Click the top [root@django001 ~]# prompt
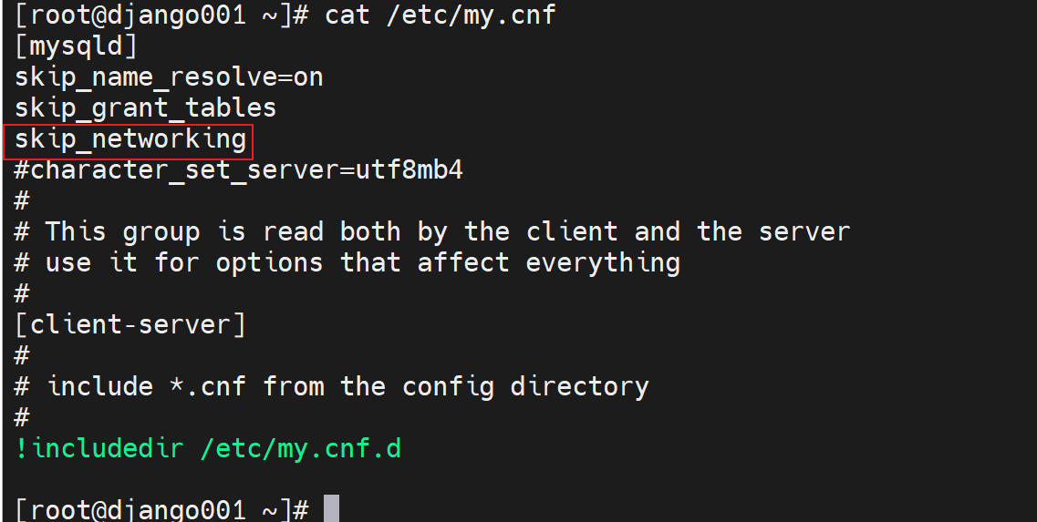1037x522 pixels. [161, 15]
